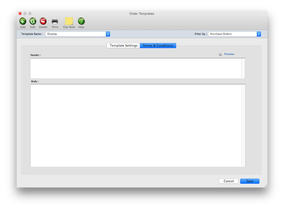Close the Order Templates window
Screen dimensions: 284x210
[20, 14]
